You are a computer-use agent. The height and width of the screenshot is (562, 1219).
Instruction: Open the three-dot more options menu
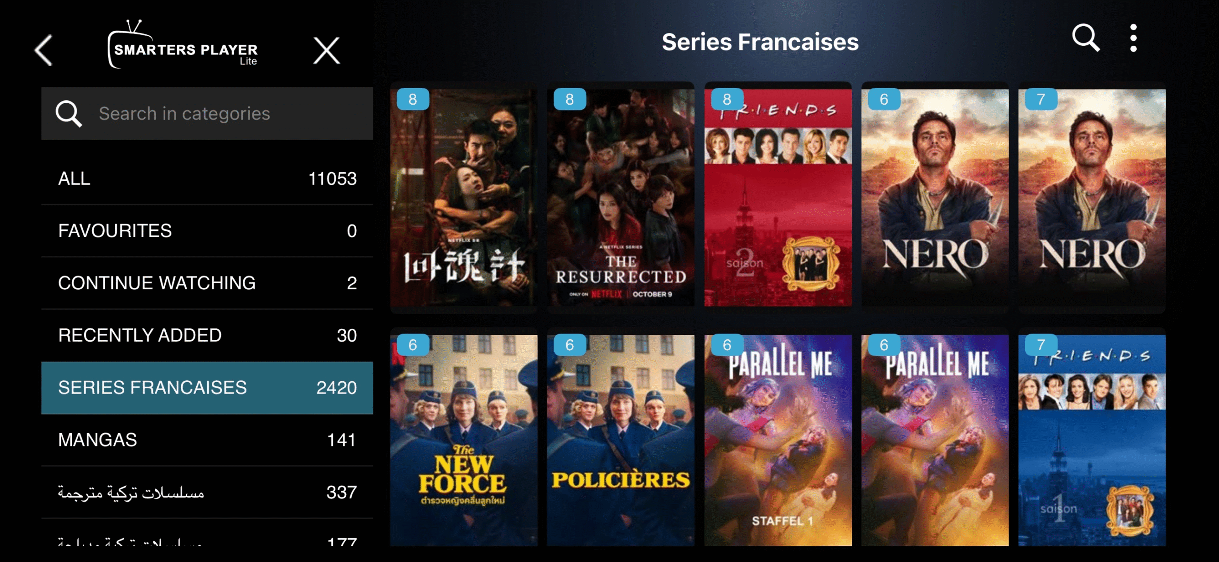[1133, 38]
